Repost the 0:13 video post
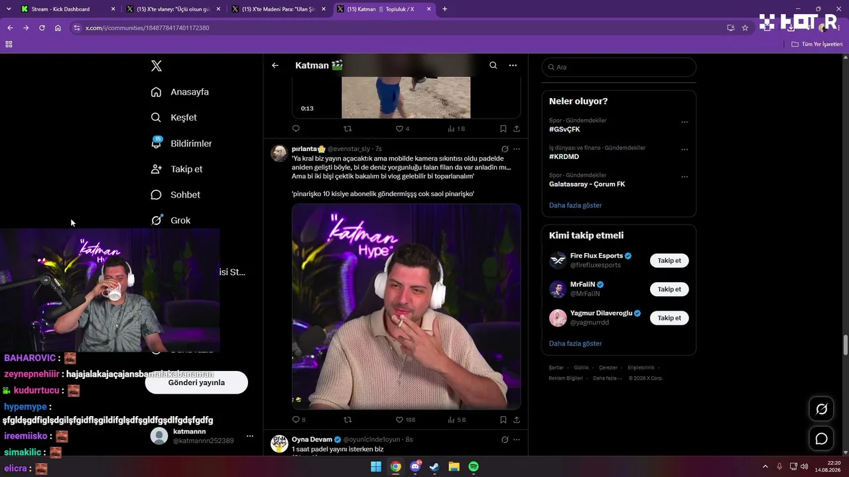The image size is (849, 477). point(347,129)
